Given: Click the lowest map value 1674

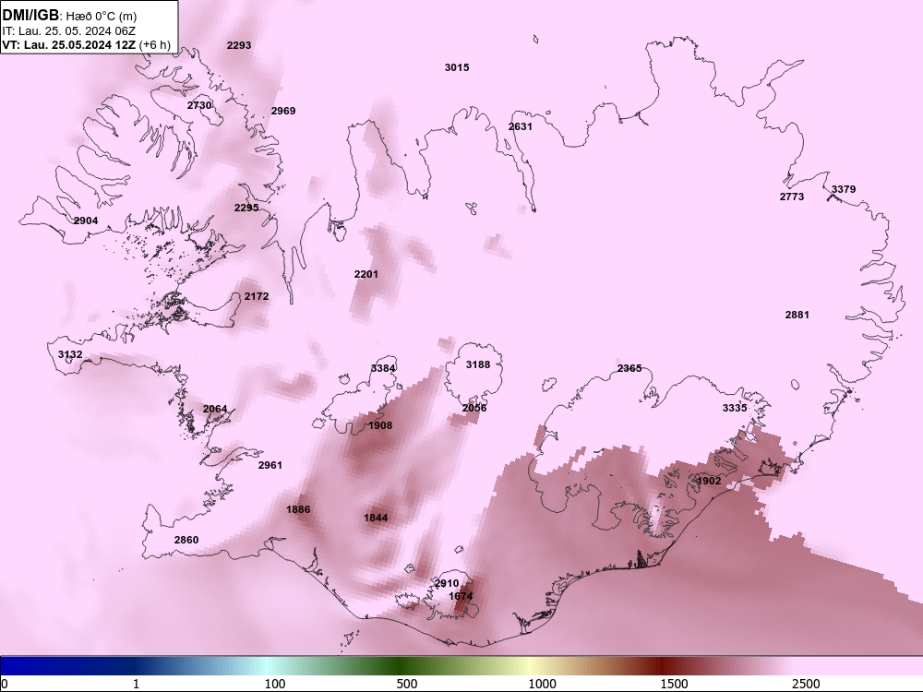Looking at the screenshot, I should (461, 596).
